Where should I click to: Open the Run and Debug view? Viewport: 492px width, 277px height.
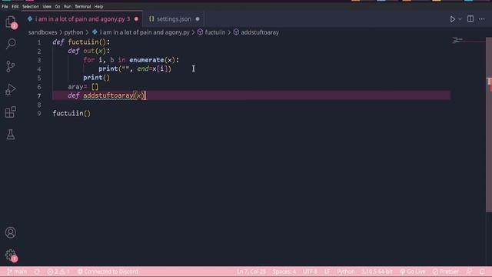[11, 89]
